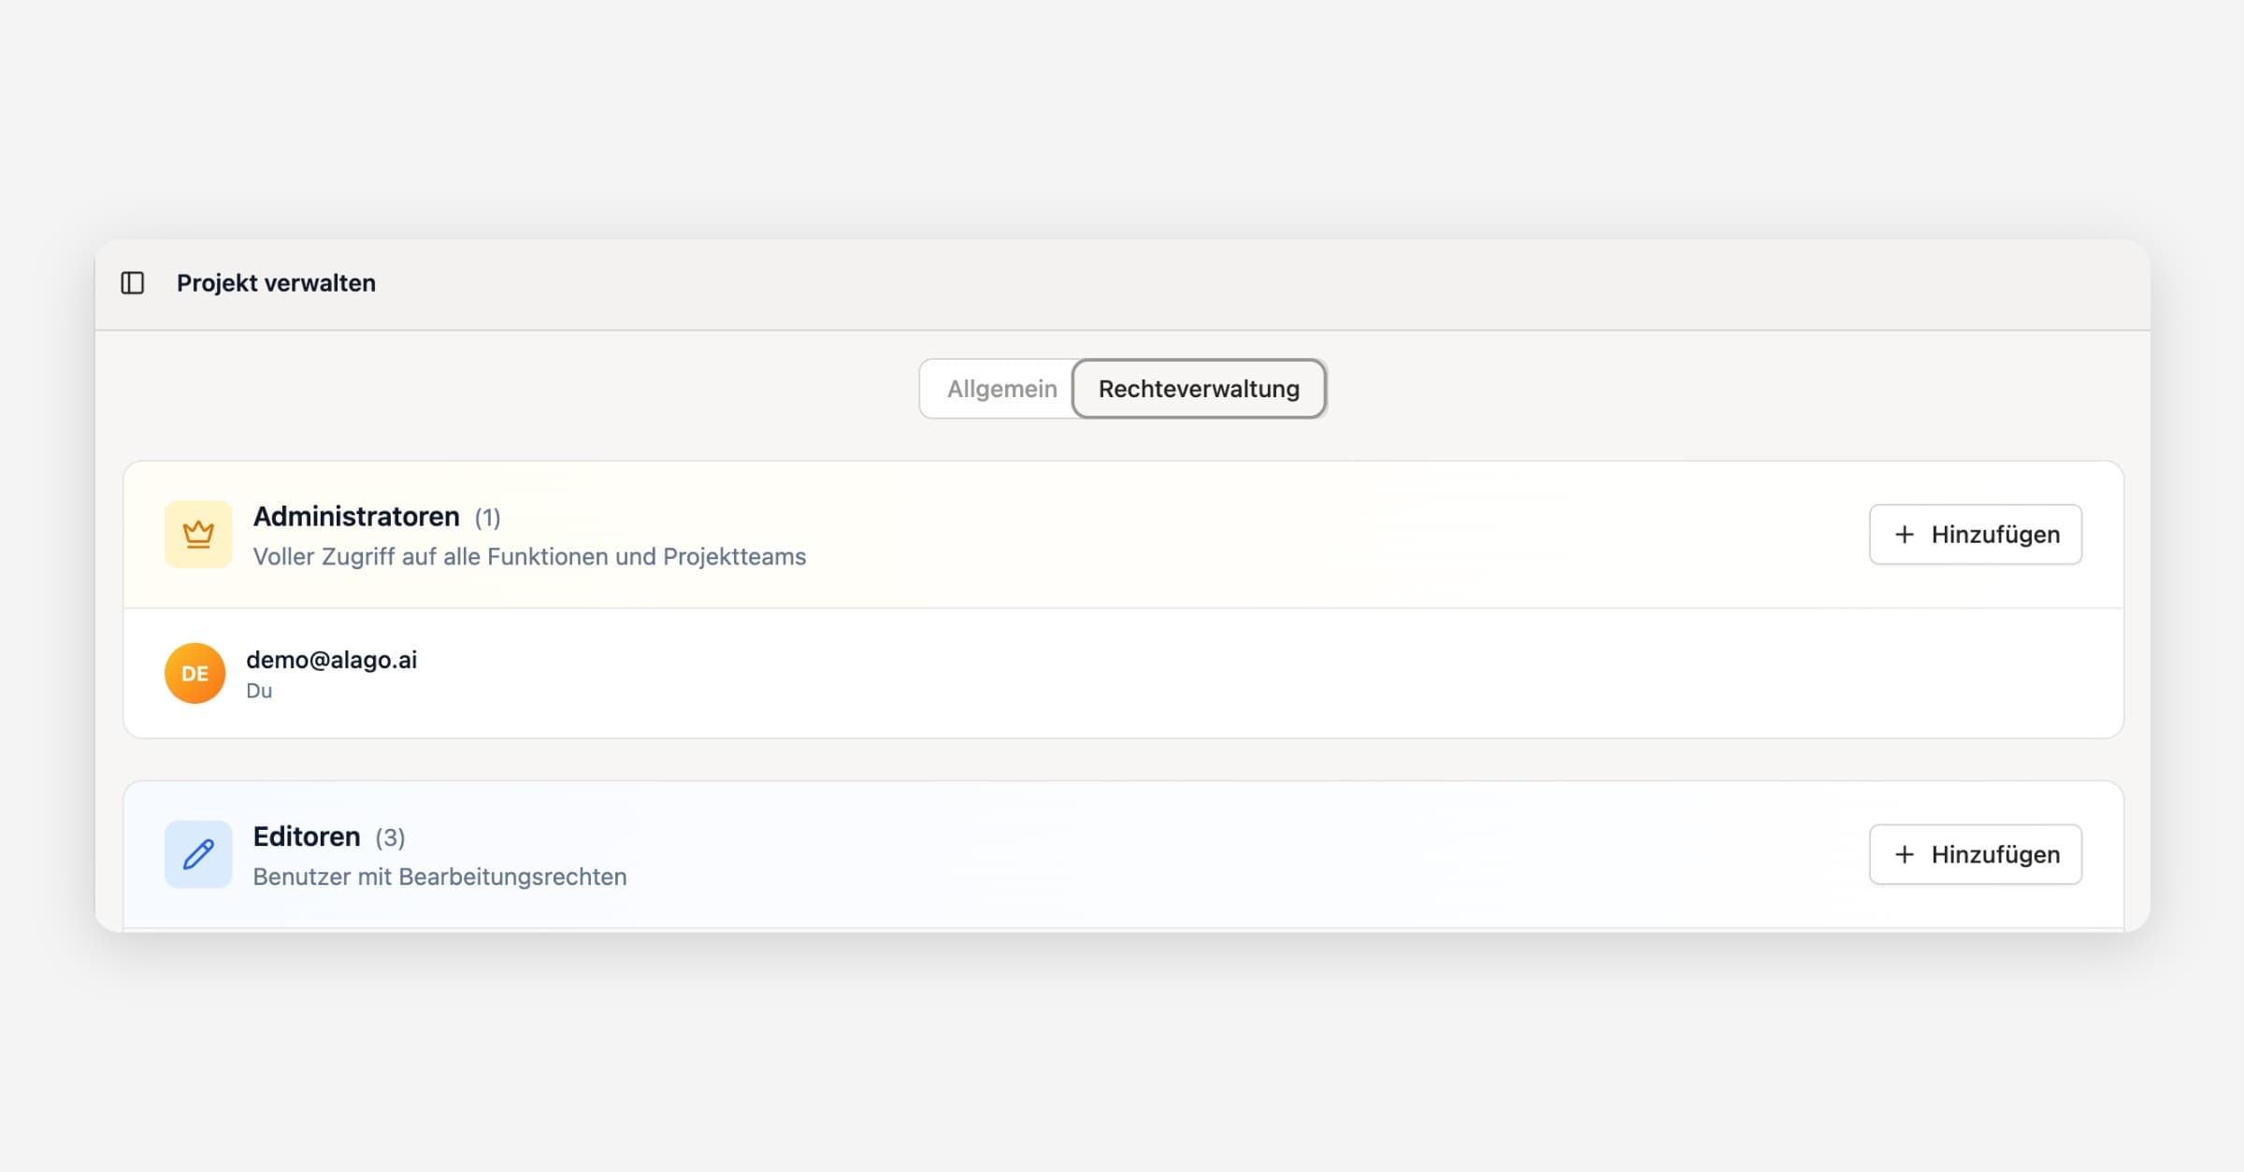2244x1172 pixels.
Task: Click the plus icon in Administratoren's Hinzufügen button
Action: pos(1905,535)
